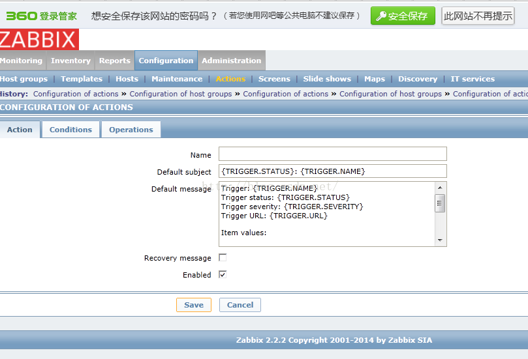Open Slide shows submenu
This screenshot has width=528, height=359.
(x=327, y=79)
